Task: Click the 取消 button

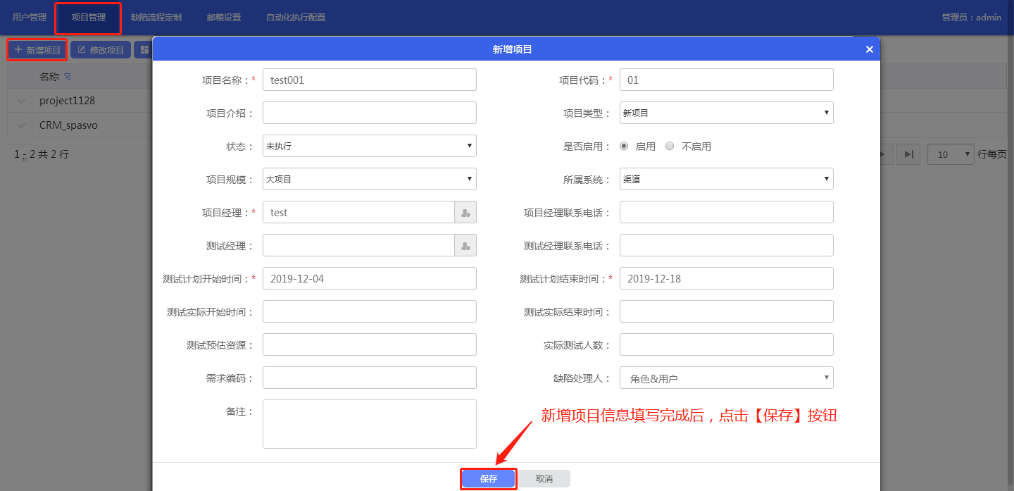Action: click(x=544, y=479)
